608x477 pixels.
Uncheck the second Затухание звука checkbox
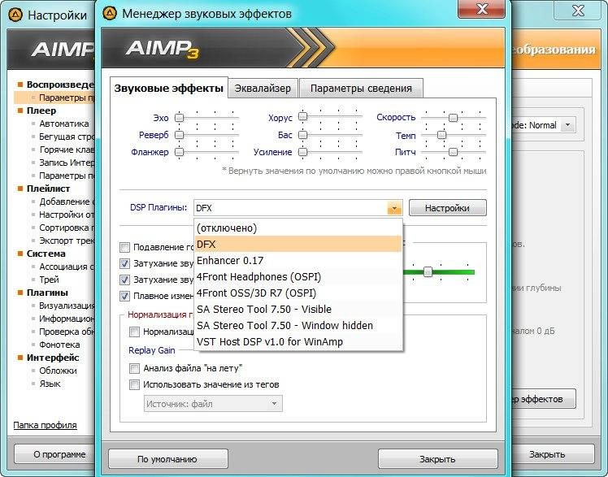coord(124,280)
